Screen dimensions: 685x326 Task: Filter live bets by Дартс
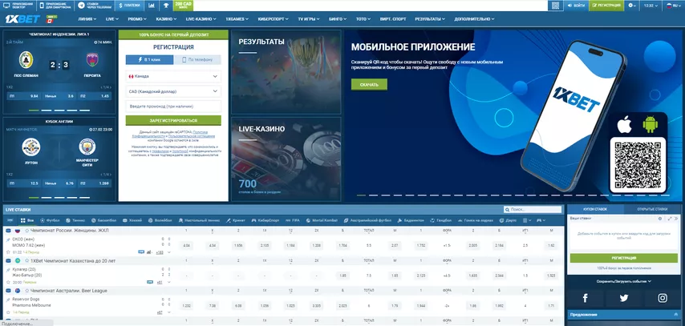coord(508,220)
